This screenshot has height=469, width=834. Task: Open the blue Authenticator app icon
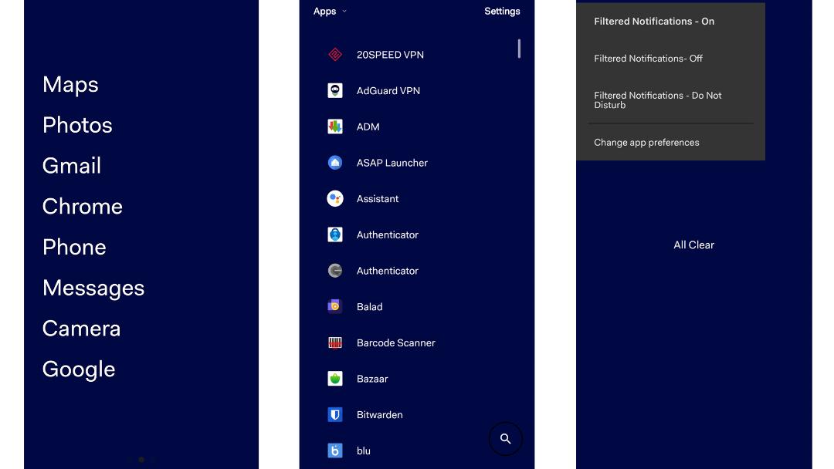click(335, 235)
